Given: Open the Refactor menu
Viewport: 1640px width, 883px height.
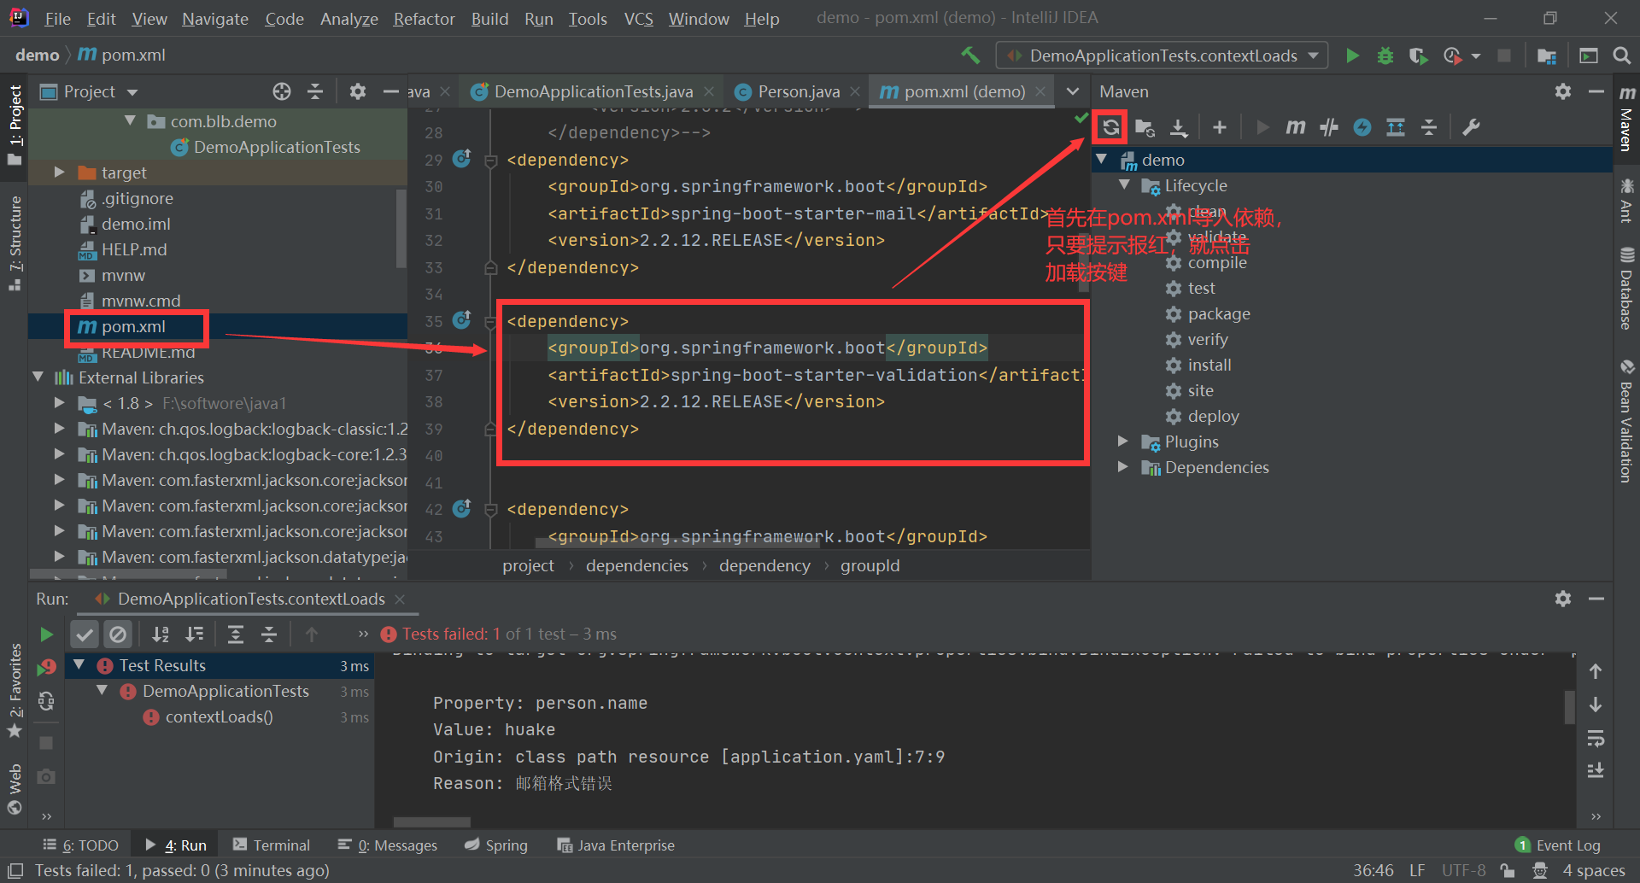Looking at the screenshot, I should click(424, 19).
